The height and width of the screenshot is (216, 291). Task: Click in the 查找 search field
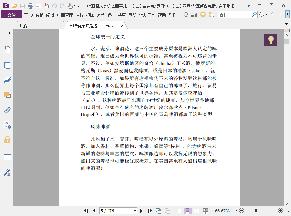pyautogui.click(x=235, y=14)
